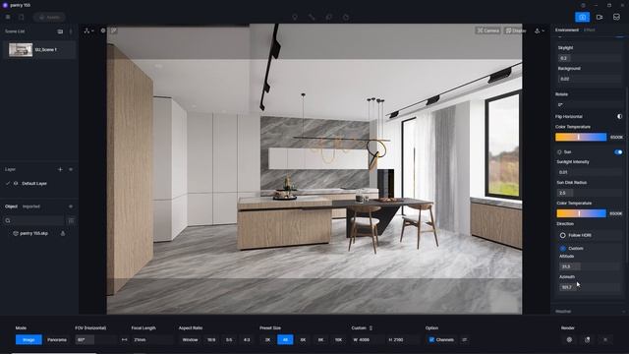
Task: Edit the Rotate angle field
Action: 590,105
